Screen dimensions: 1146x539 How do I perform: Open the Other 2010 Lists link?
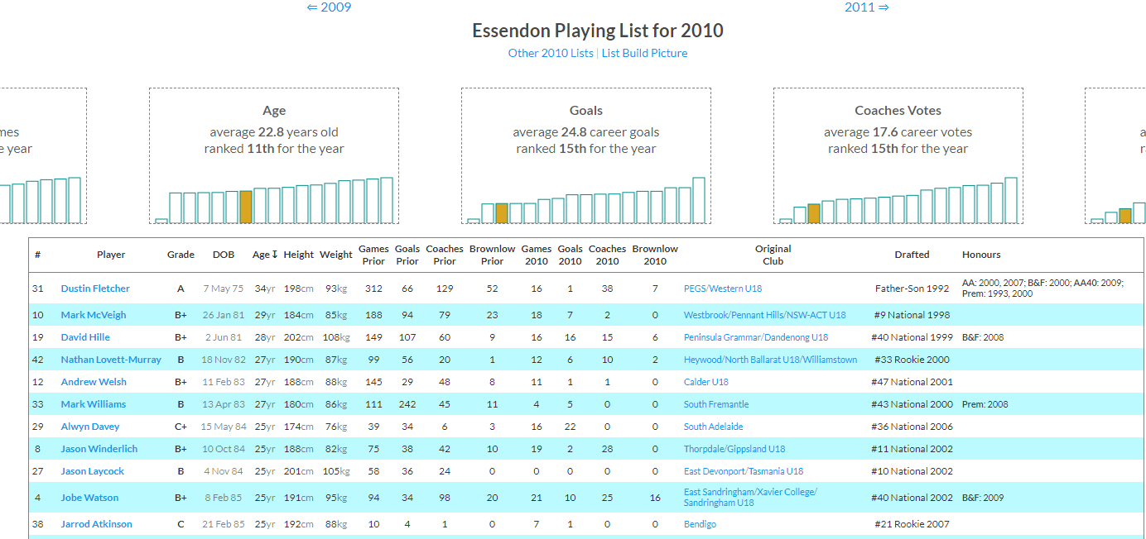click(x=551, y=53)
